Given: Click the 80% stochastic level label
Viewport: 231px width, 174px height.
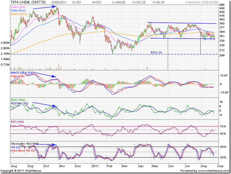Looking at the screenshot, I should [223, 147].
